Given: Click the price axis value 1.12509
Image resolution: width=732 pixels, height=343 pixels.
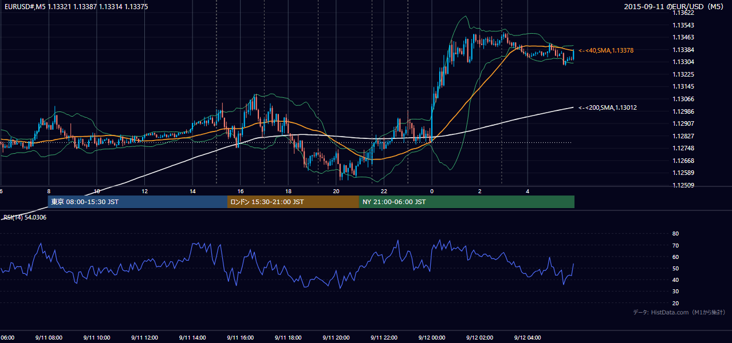Looking at the screenshot, I should click(684, 185).
